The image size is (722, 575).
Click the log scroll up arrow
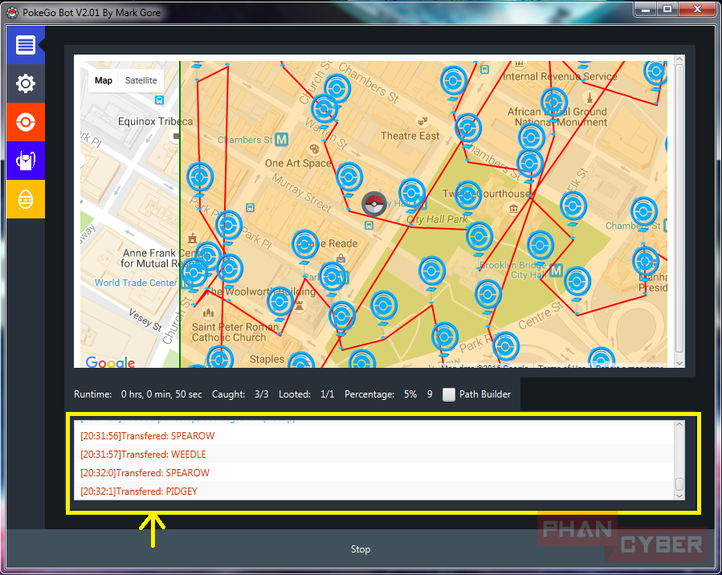click(x=679, y=425)
